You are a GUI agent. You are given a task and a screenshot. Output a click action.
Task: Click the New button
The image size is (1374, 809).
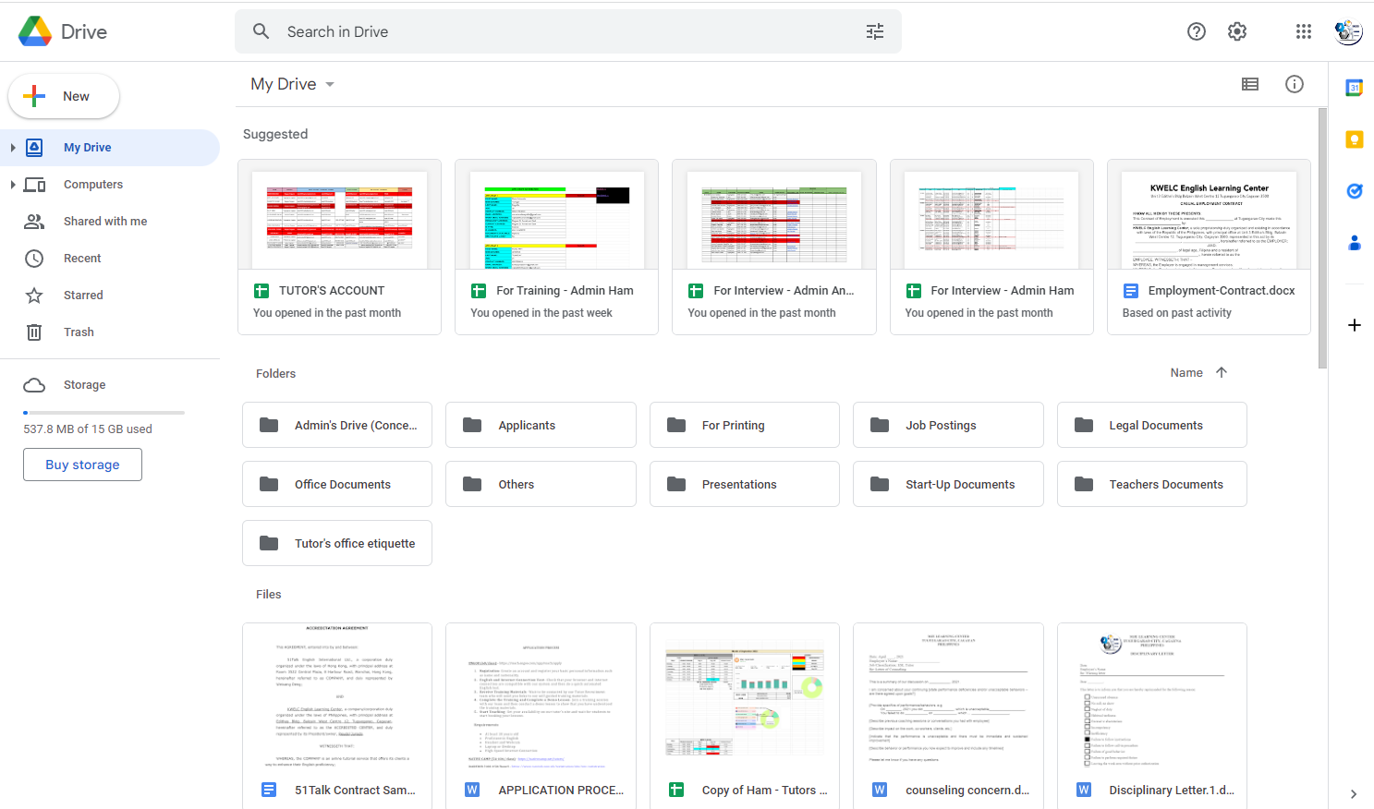[64, 96]
